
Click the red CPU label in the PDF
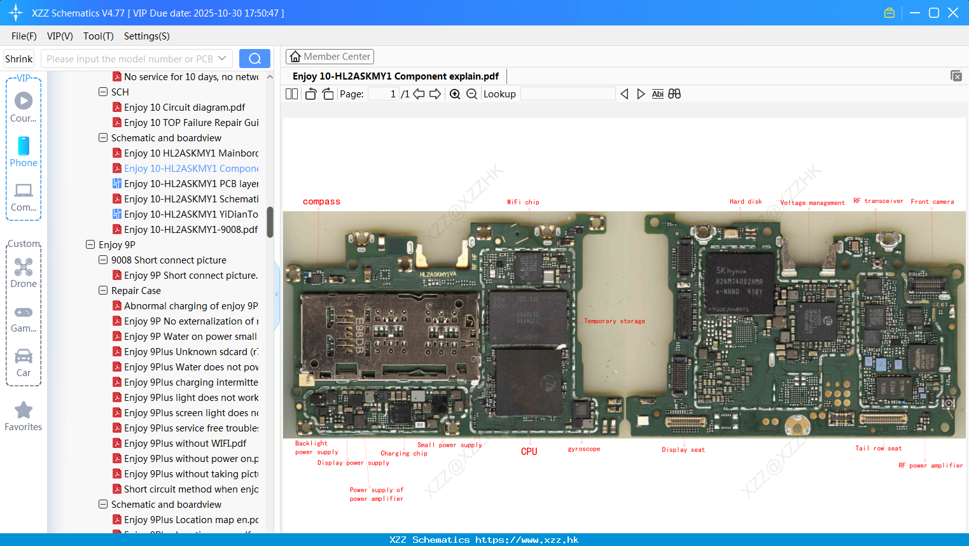[529, 451]
